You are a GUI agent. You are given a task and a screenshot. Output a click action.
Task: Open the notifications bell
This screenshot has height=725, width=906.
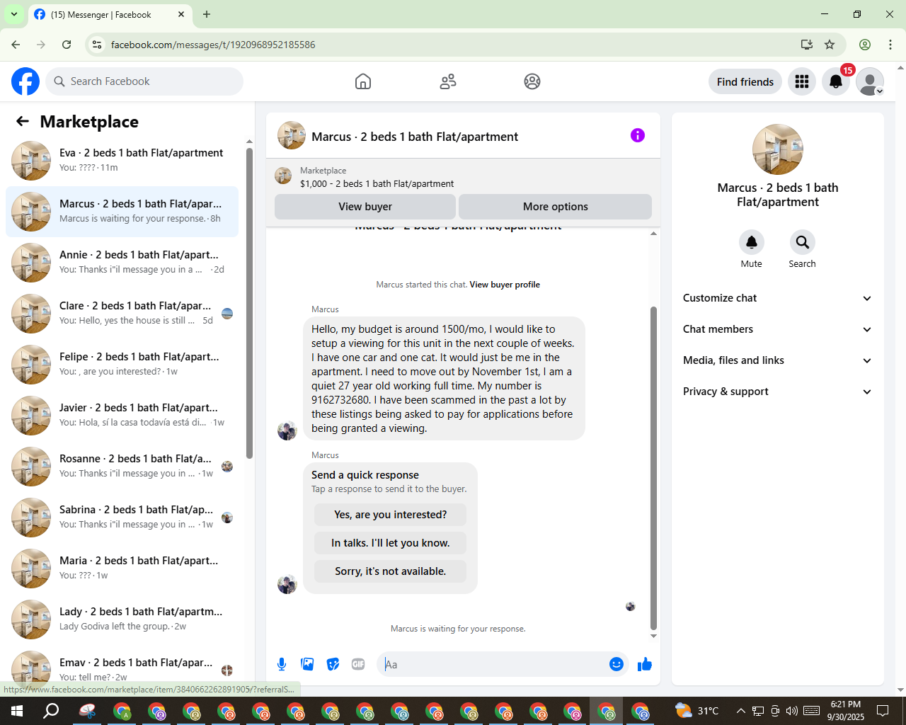[x=836, y=81]
